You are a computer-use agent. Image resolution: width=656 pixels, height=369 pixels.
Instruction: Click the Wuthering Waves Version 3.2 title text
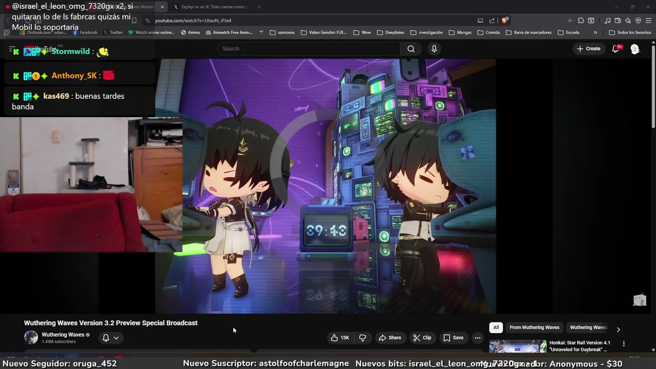[x=111, y=323]
